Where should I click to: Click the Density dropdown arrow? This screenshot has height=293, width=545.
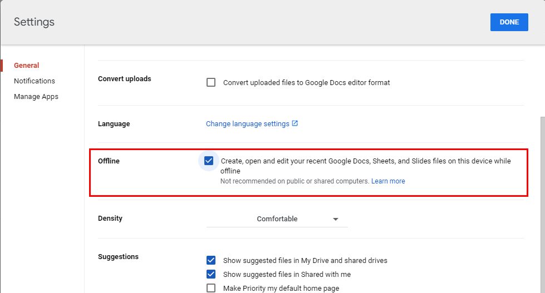tap(336, 219)
